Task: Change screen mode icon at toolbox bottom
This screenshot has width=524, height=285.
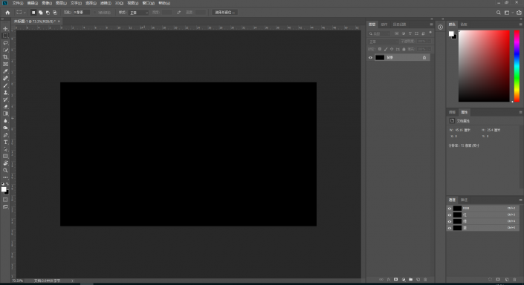Action: [x=5, y=207]
